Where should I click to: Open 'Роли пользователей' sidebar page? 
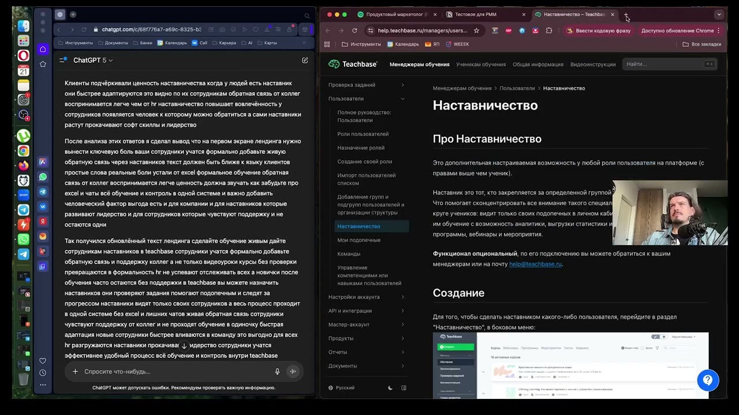pos(363,134)
